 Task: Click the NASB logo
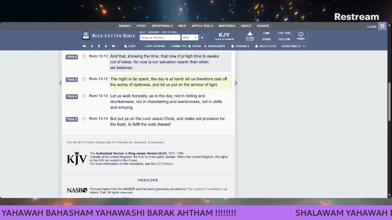[x=77, y=190]
